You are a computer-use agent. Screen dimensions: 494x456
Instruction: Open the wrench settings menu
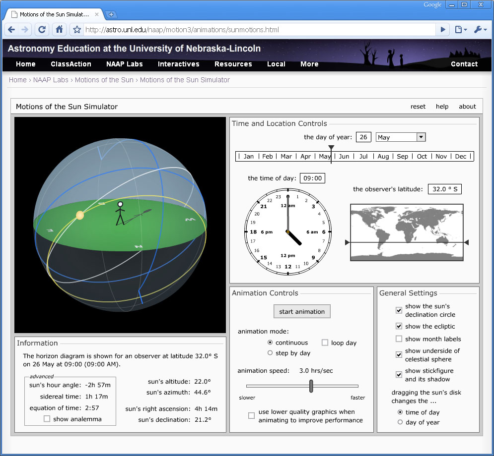click(x=480, y=30)
